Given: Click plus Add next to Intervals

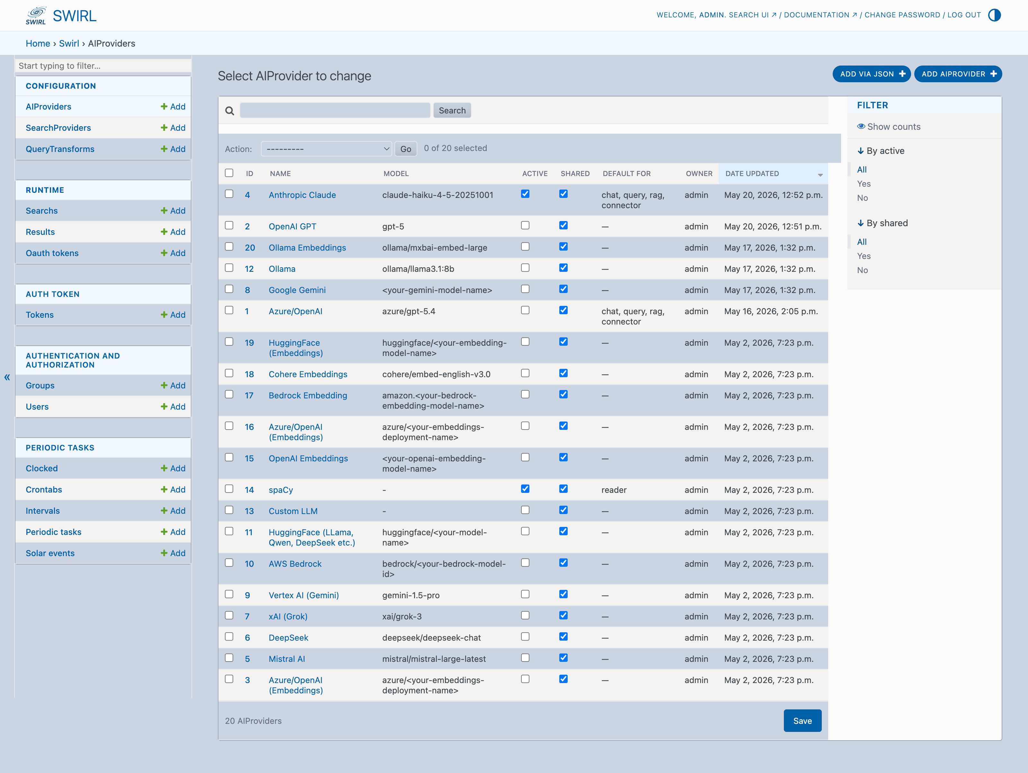Looking at the screenshot, I should 173,511.
